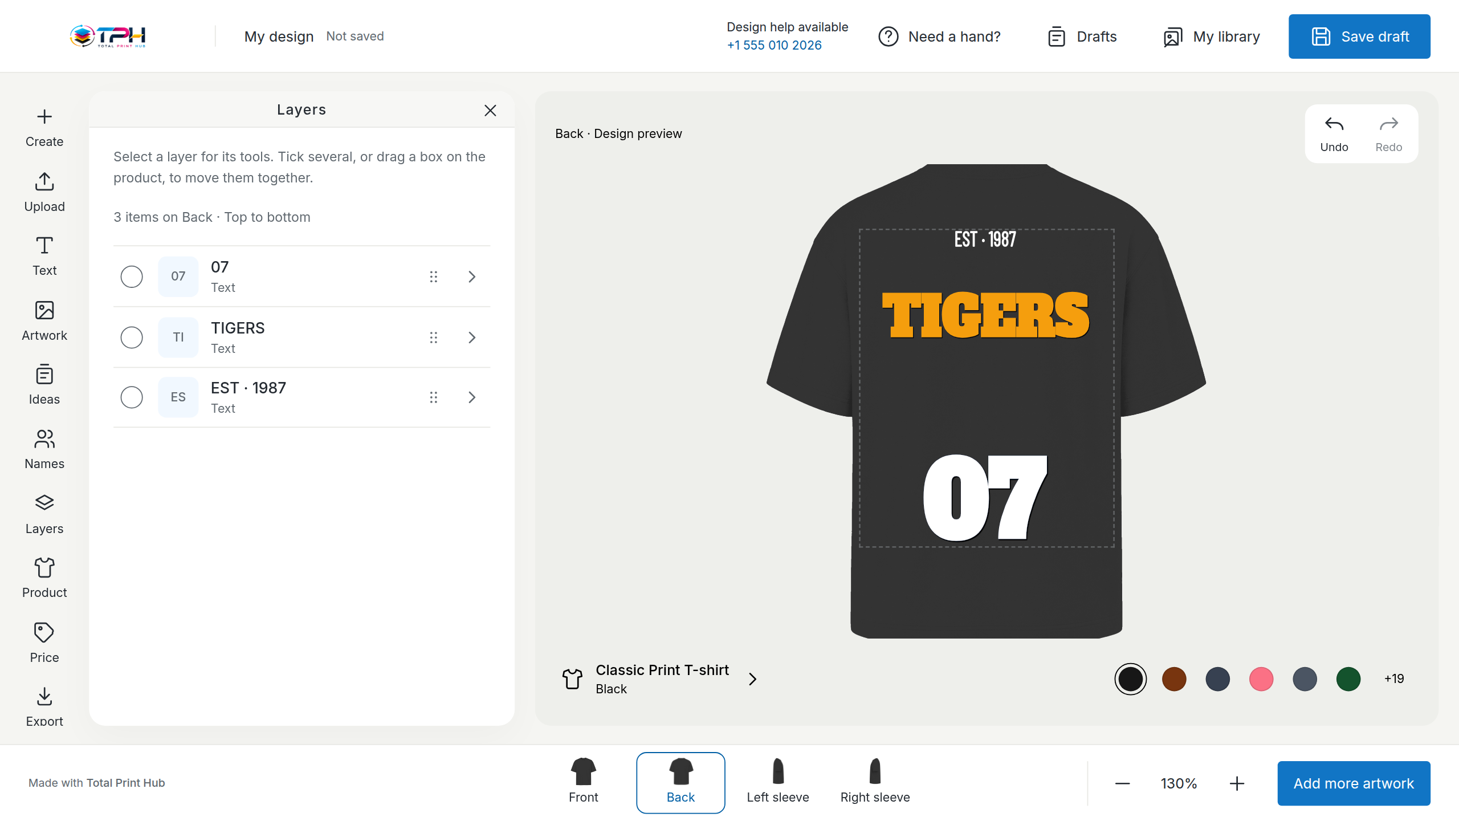1459x821 pixels.
Task: Click Need a hand? help link
Action: click(x=939, y=36)
